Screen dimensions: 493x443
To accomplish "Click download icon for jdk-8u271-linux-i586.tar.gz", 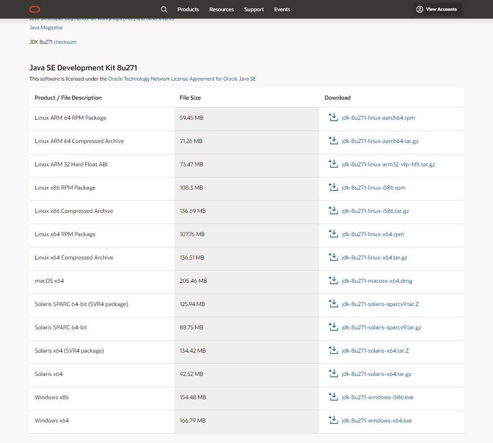I will pyautogui.click(x=333, y=211).
